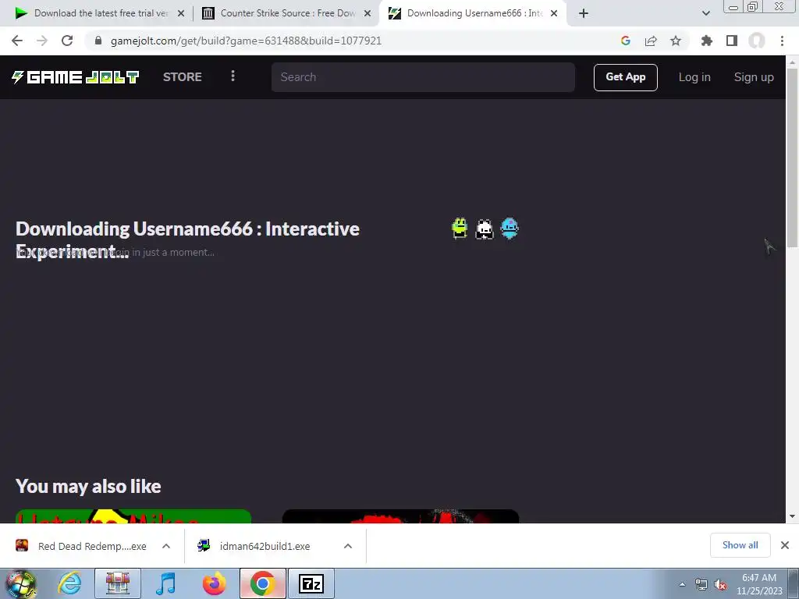The height and width of the screenshot is (599, 799).
Task: Click the Get App button
Action: tap(625, 77)
